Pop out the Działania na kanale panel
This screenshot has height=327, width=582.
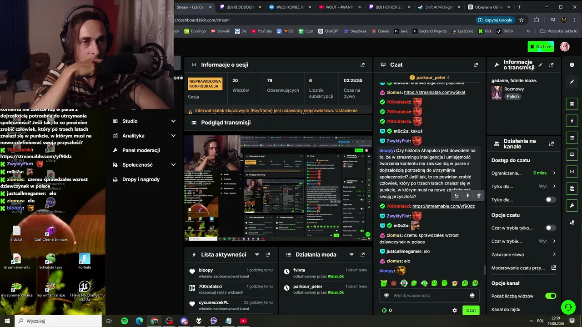click(x=552, y=144)
